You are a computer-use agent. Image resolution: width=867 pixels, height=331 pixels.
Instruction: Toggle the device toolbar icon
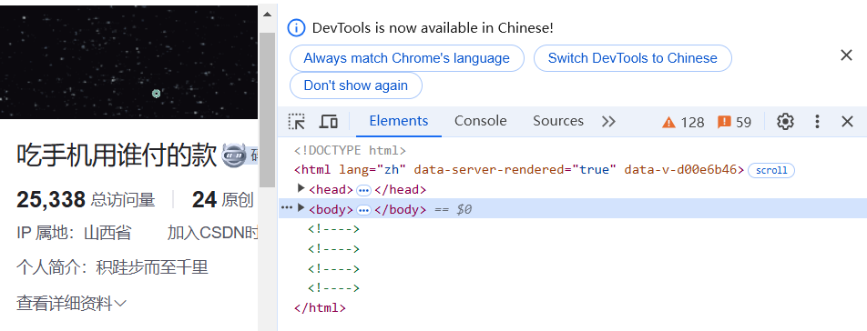[329, 121]
